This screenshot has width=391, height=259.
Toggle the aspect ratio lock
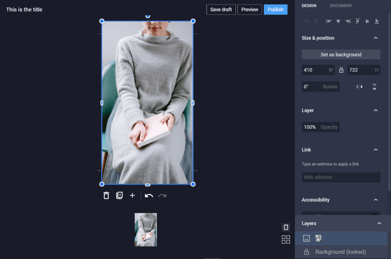341,70
